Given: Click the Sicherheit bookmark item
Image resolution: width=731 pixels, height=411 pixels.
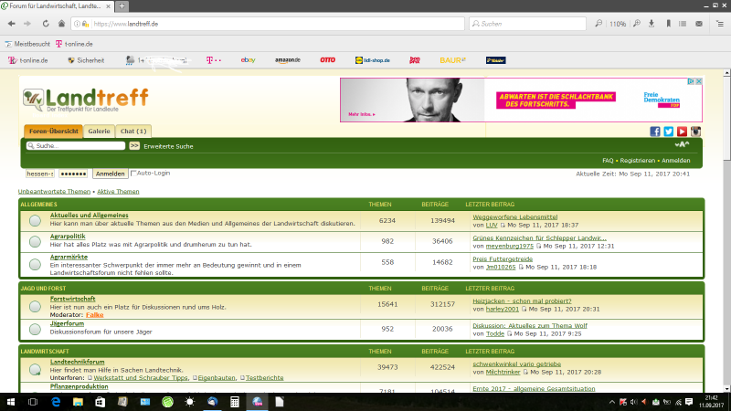Looking at the screenshot, I should [86, 60].
